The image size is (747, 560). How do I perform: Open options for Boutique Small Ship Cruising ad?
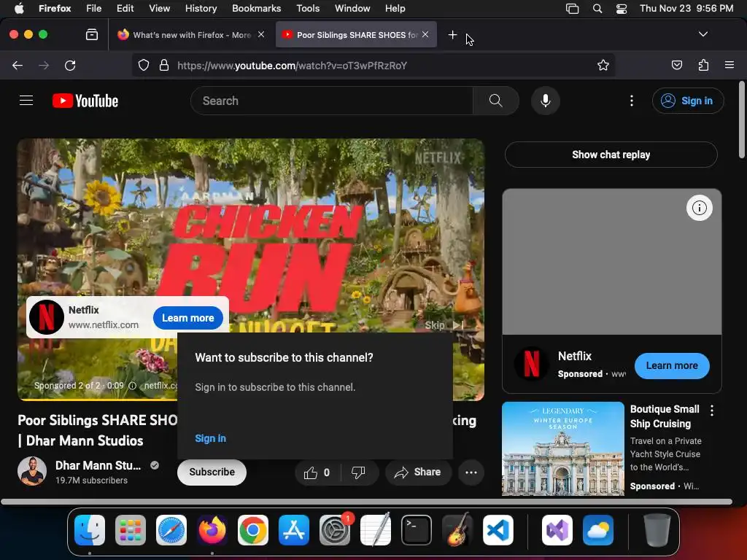pos(712,411)
